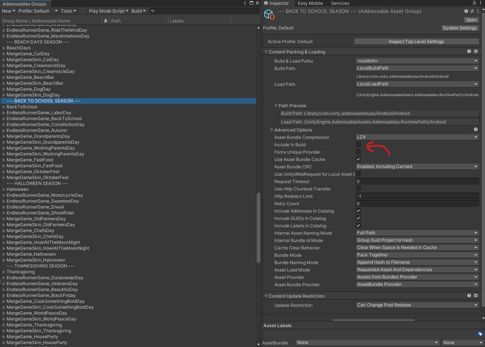Screen dimensions: 485x347
Task: Open the Inspector tab's three-dot menu
Action: click(x=480, y=3)
